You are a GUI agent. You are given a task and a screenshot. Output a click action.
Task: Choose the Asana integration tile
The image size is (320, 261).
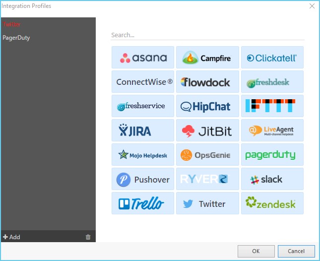pyautogui.click(x=143, y=58)
